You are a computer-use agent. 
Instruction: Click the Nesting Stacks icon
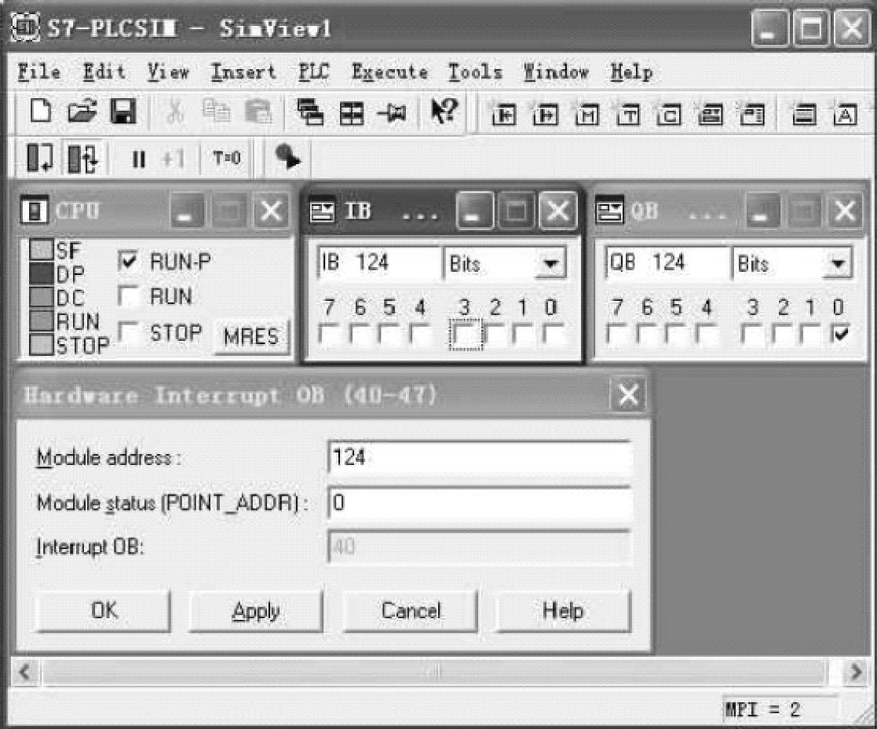coord(804,115)
